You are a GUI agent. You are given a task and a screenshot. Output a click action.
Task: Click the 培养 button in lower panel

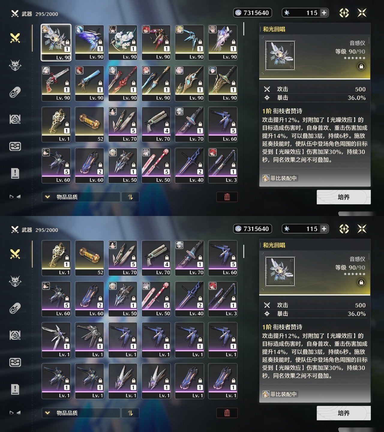click(344, 413)
